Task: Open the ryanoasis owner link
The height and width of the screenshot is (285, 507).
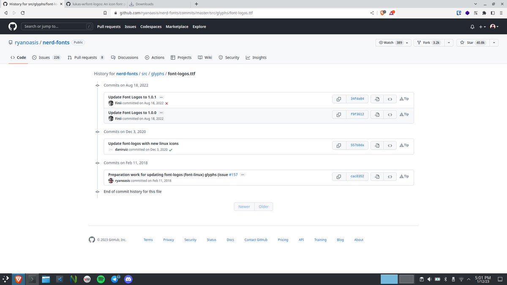Action: tap(27, 43)
